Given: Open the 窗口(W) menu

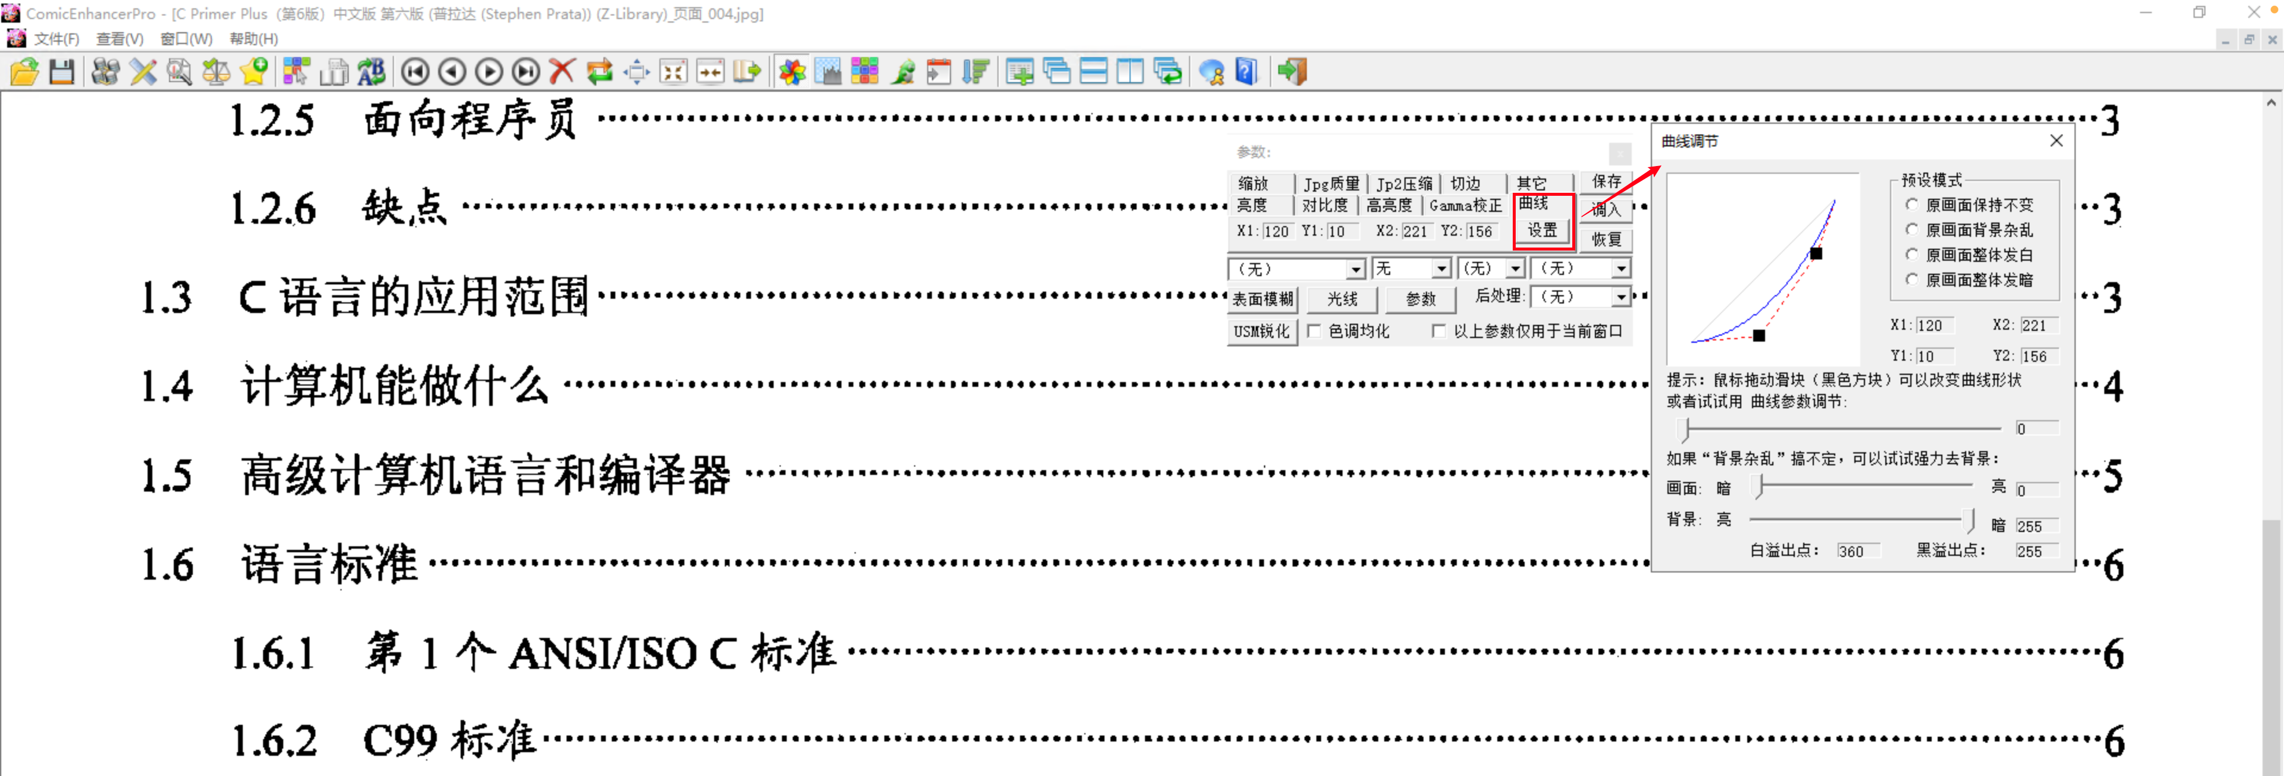Looking at the screenshot, I should (186, 39).
